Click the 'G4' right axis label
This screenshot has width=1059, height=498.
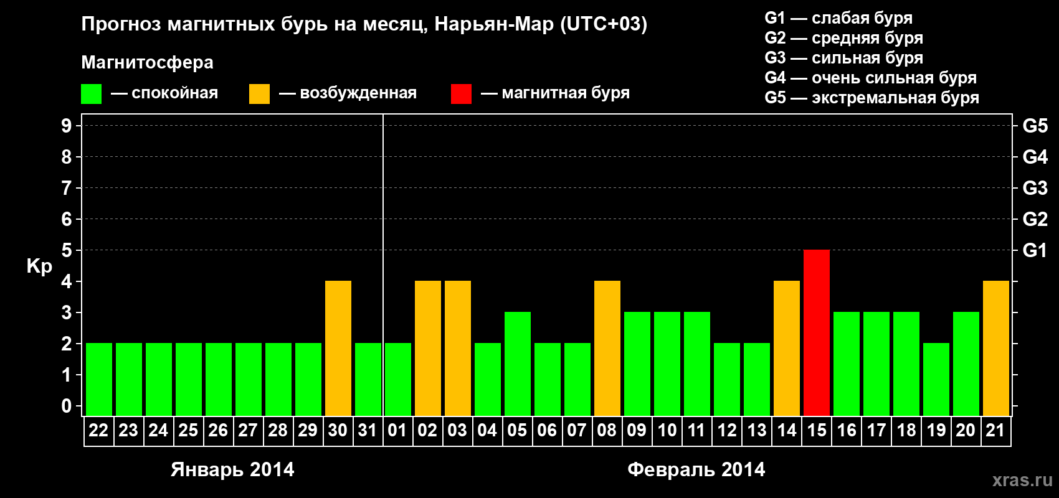pos(1035,157)
